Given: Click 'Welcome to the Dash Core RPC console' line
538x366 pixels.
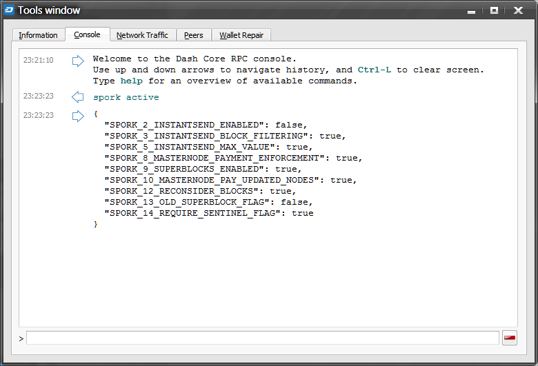Looking at the screenshot, I should [195, 59].
